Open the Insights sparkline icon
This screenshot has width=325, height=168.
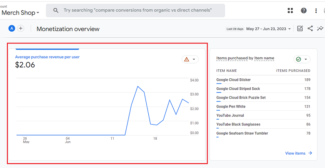pos(320,28)
